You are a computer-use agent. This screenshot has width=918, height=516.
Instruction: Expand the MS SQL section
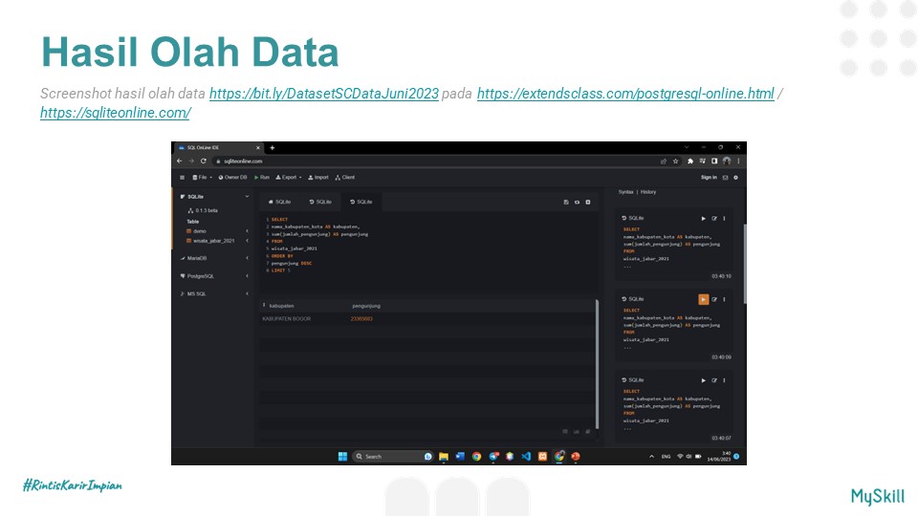[247, 293]
